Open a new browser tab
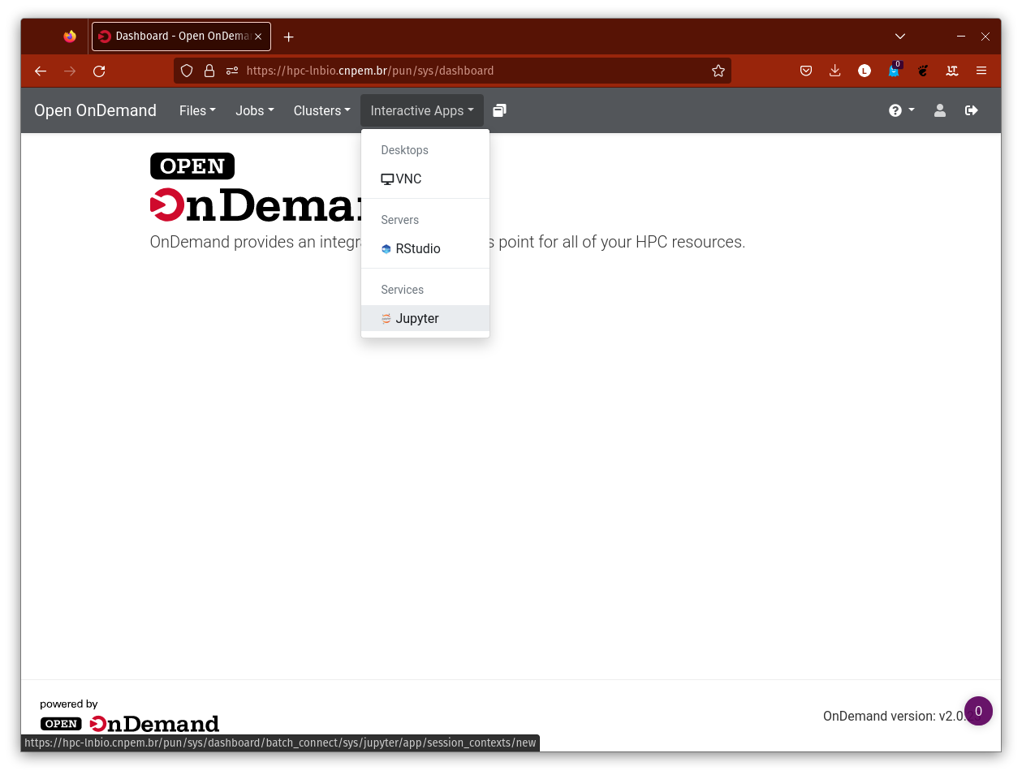1022x775 pixels. pyautogui.click(x=288, y=37)
